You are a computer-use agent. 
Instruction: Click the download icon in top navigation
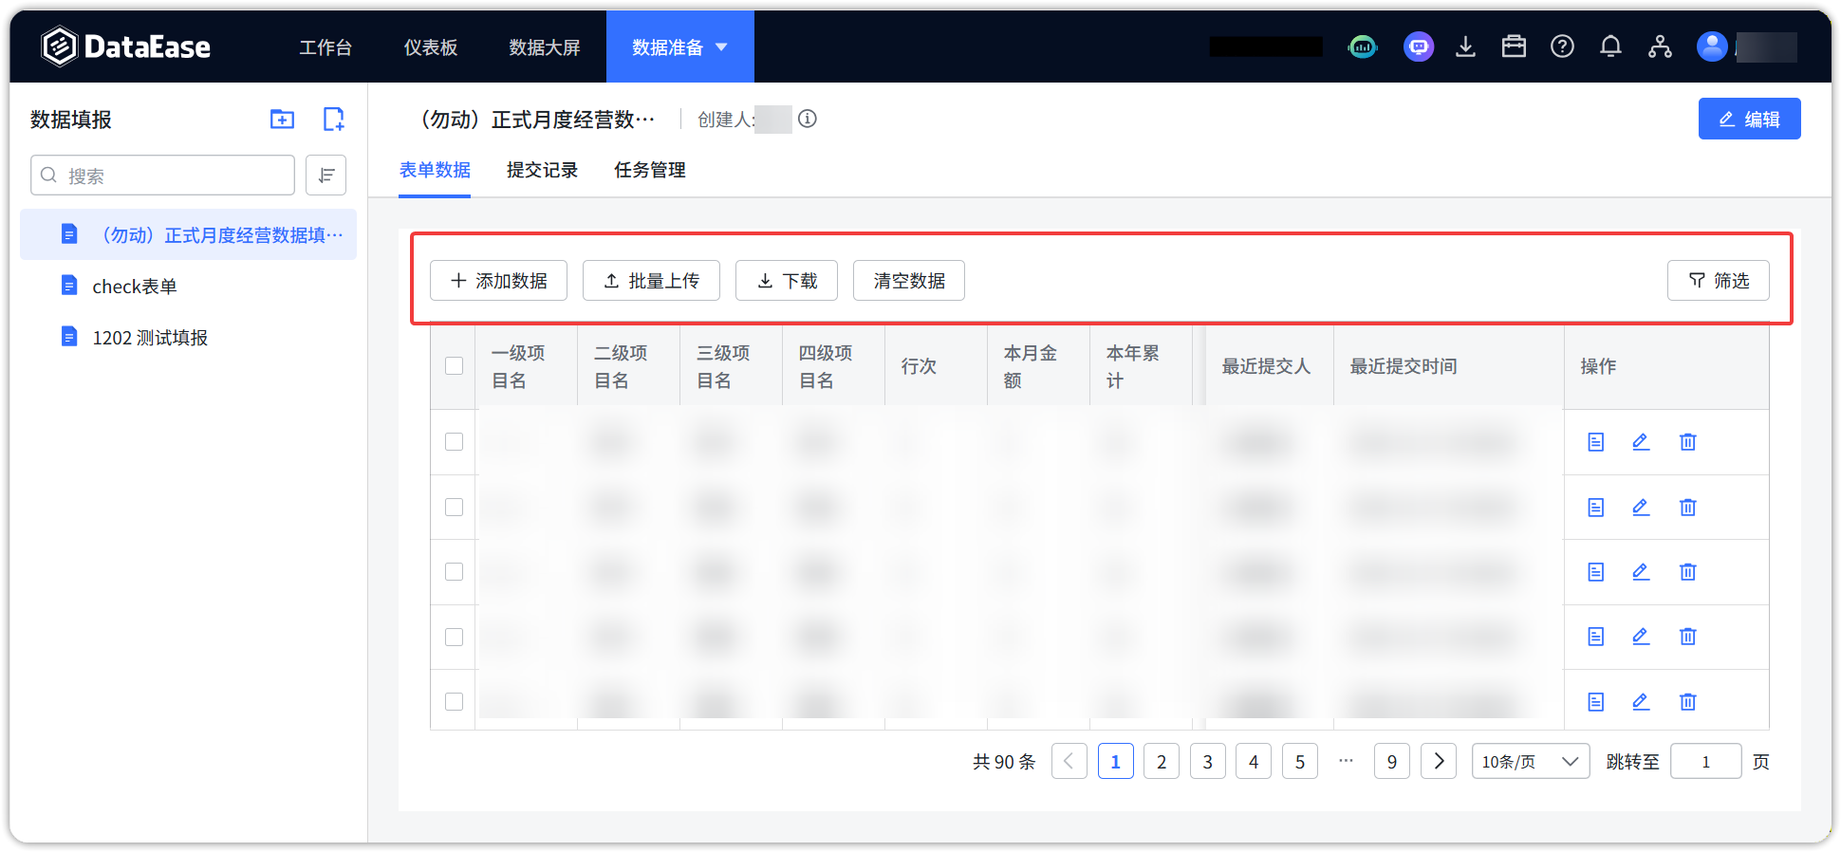click(1465, 46)
